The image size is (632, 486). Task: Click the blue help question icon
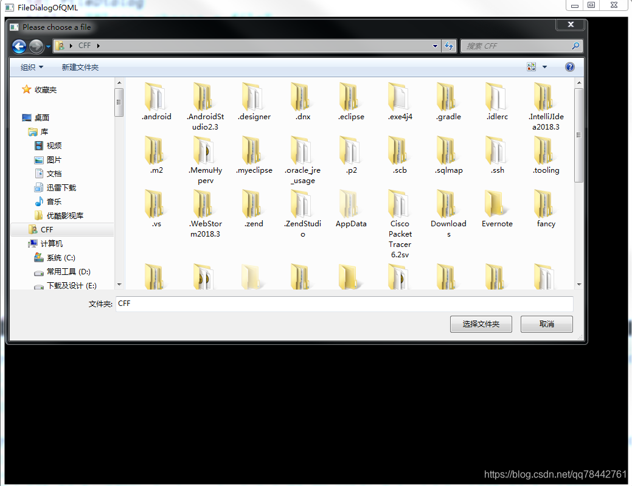(x=569, y=67)
